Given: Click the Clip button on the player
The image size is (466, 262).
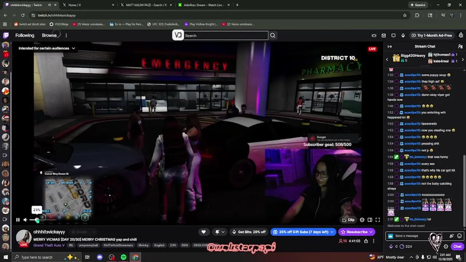Looking at the screenshot, I should click(x=348, y=220).
